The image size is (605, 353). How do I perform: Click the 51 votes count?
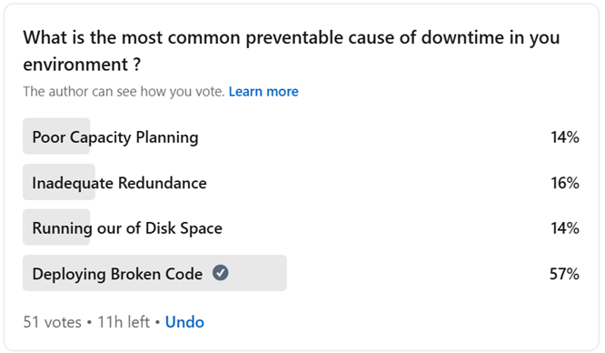[x=53, y=322]
